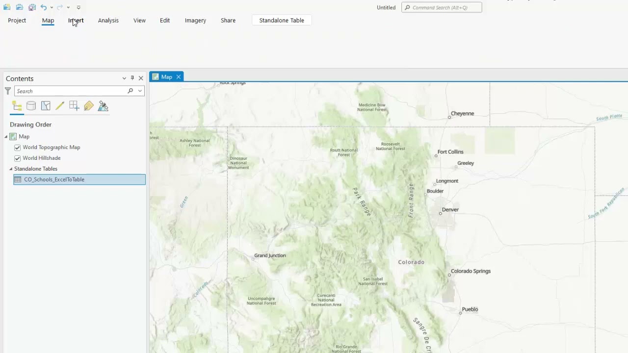Toggle the Contents pane auto-hide pin
The image size is (628, 353).
[132, 78]
